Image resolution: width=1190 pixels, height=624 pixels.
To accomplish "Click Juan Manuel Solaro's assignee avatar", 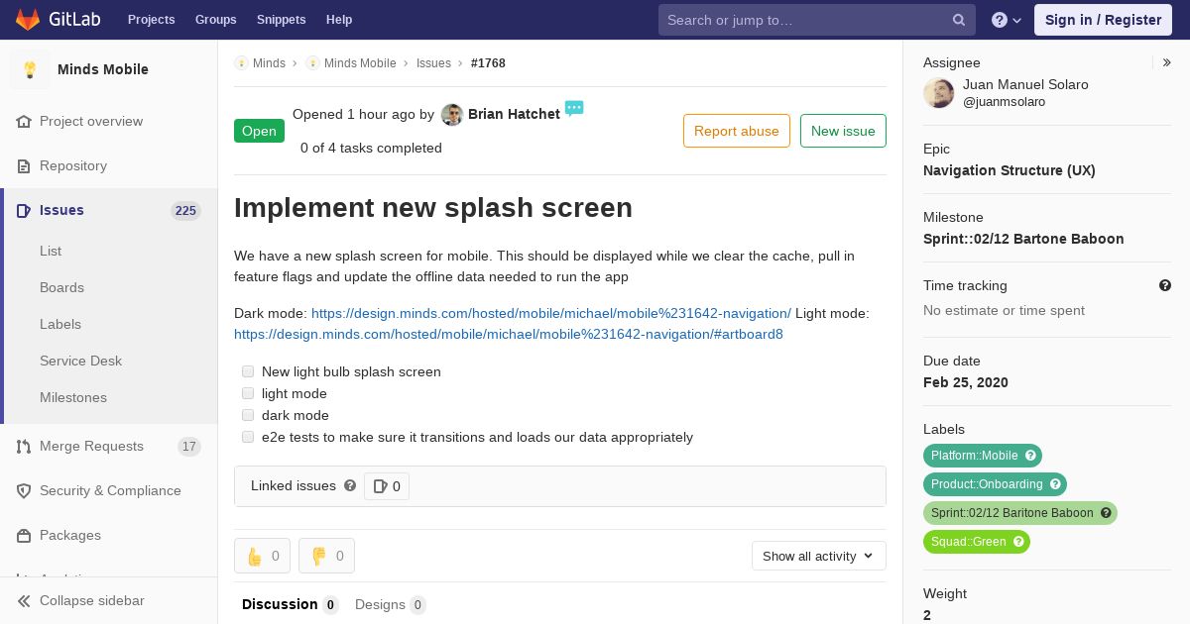I will 939,93.
